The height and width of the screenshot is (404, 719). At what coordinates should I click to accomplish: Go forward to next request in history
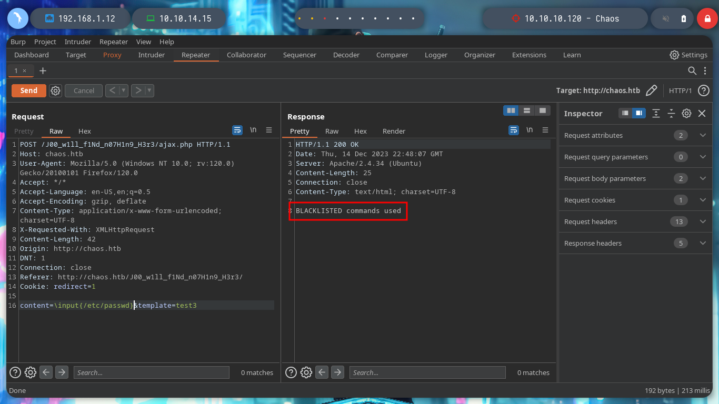point(137,90)
